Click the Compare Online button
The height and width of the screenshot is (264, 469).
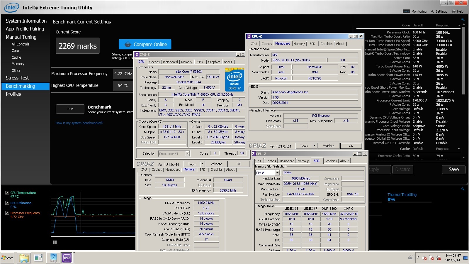(x=145, y=44)
